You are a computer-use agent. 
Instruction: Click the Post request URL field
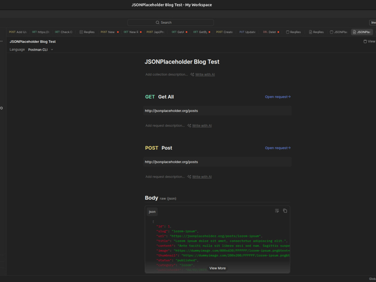click(217, 162)
